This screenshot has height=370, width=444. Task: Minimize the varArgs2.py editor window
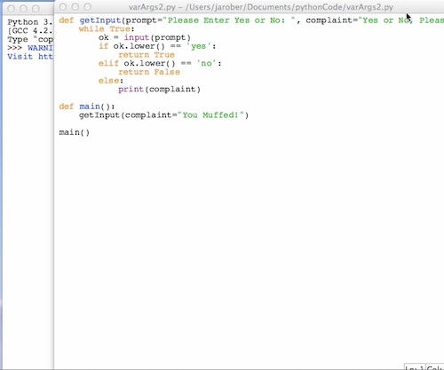pyautogui.click(x=75, y=6)
